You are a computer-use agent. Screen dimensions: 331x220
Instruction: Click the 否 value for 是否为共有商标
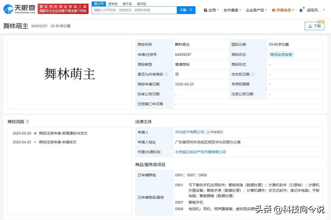pyautogui.click(x=177, y=74)
